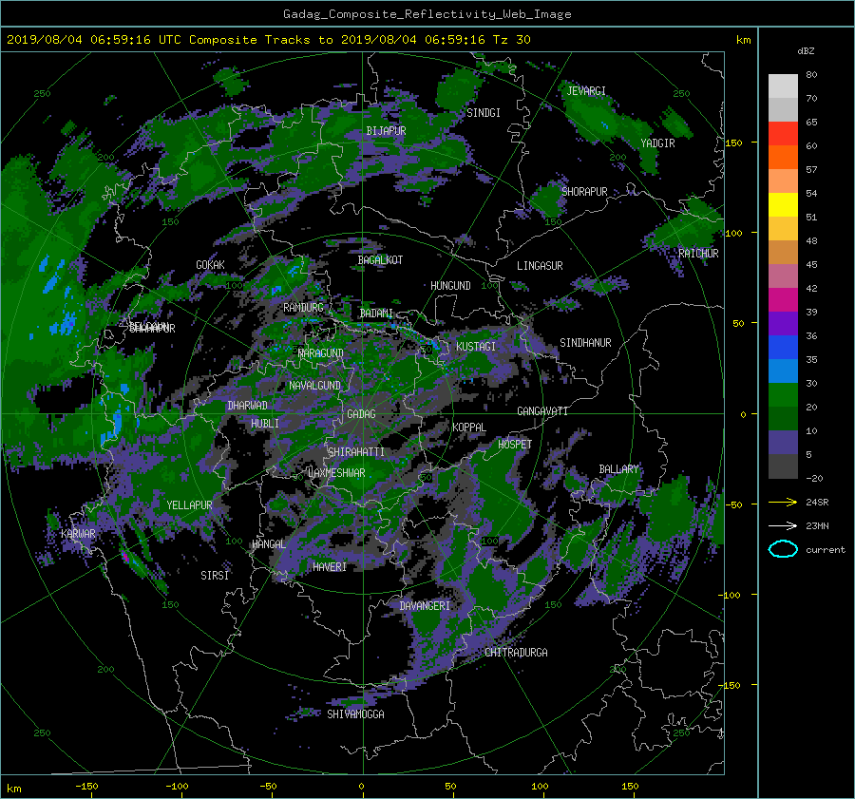Click the BAGALKOT city label
Viewport: 855px width, 799px height.
tap(380, 260)
